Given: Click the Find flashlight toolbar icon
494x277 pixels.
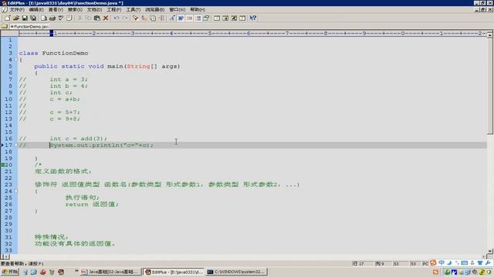Looking at the screenshot, I should click(136, 18).
